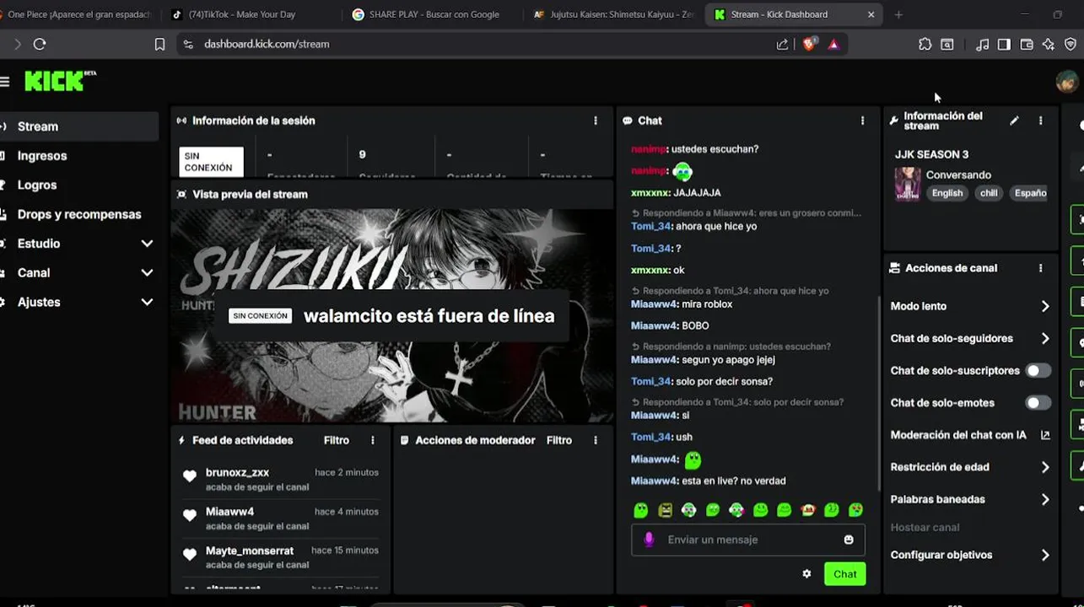
Task: Edit stream information with pencil icon
Action: (1014, 121)
